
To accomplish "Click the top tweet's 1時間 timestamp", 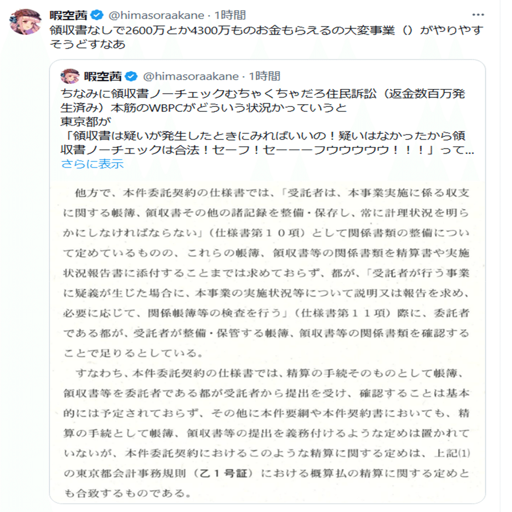I will [230, 15].
